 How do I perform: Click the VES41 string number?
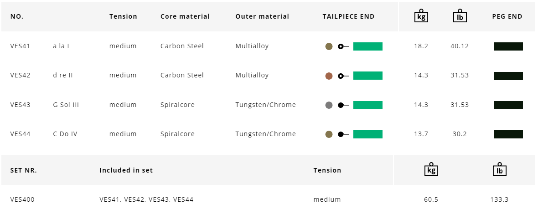click(20, 46)
